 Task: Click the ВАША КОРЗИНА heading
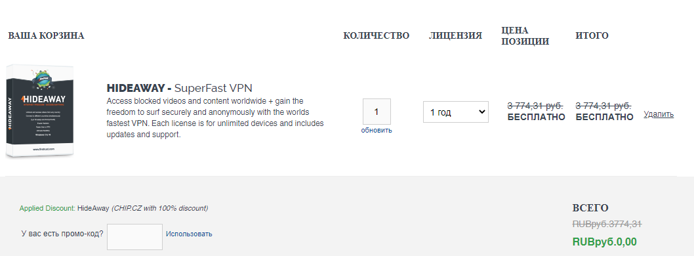tap(46, 36)
